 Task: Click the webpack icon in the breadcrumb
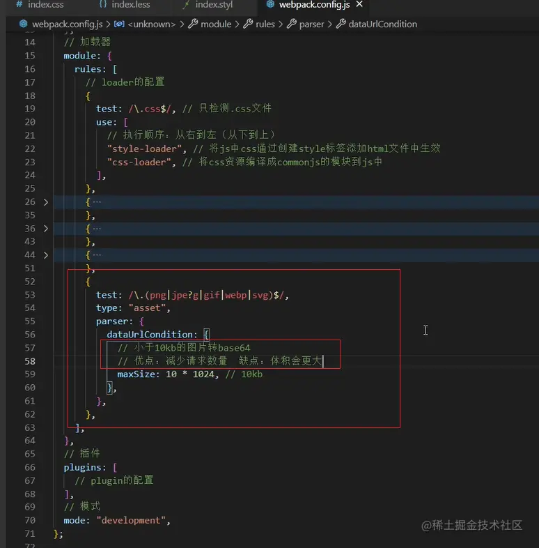coord(24,24)
